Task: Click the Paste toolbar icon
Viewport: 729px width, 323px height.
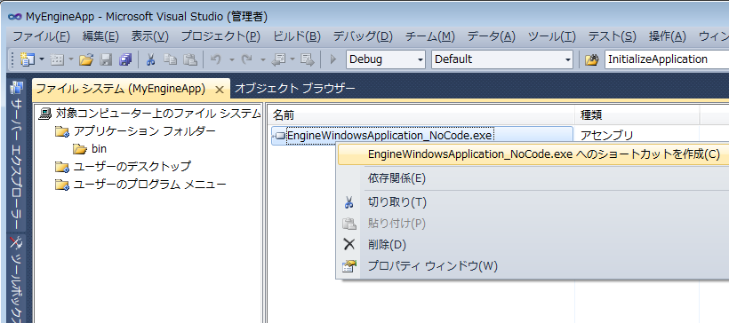Action: coord(189,59)
